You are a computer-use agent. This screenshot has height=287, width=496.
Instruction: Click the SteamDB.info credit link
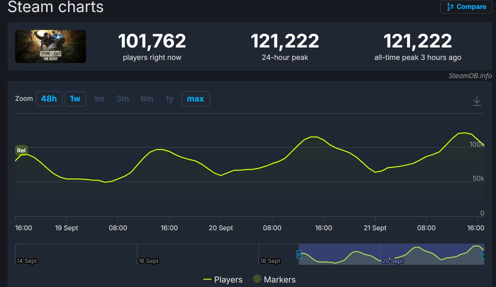click(470, 76)
